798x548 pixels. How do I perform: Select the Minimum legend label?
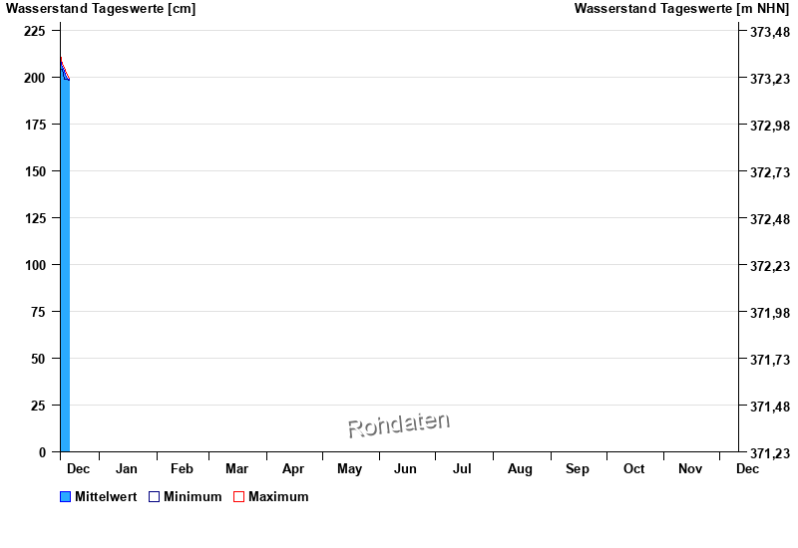coord(193,497)
